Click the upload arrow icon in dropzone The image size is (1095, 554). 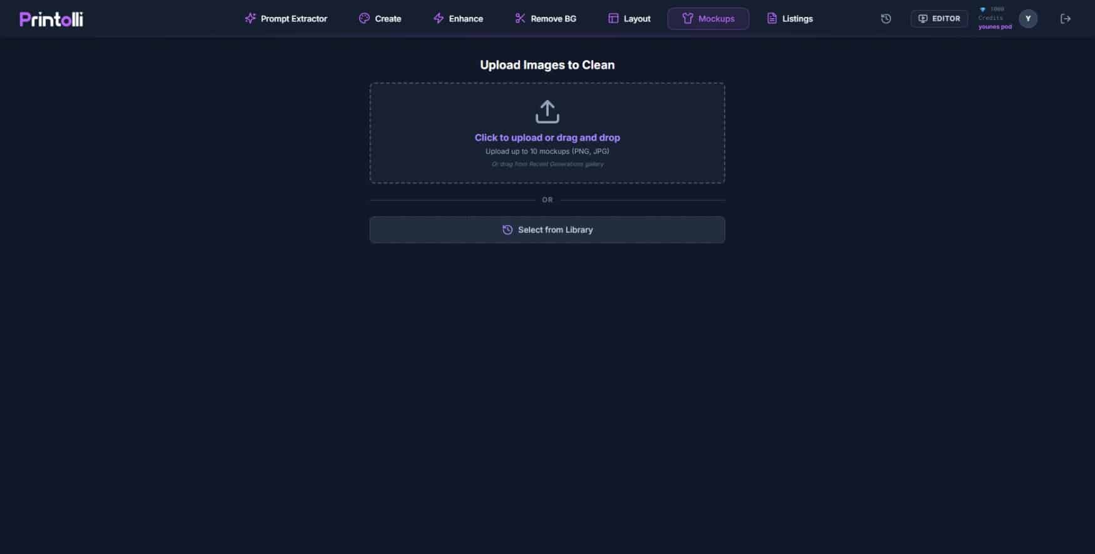[547, 112]
